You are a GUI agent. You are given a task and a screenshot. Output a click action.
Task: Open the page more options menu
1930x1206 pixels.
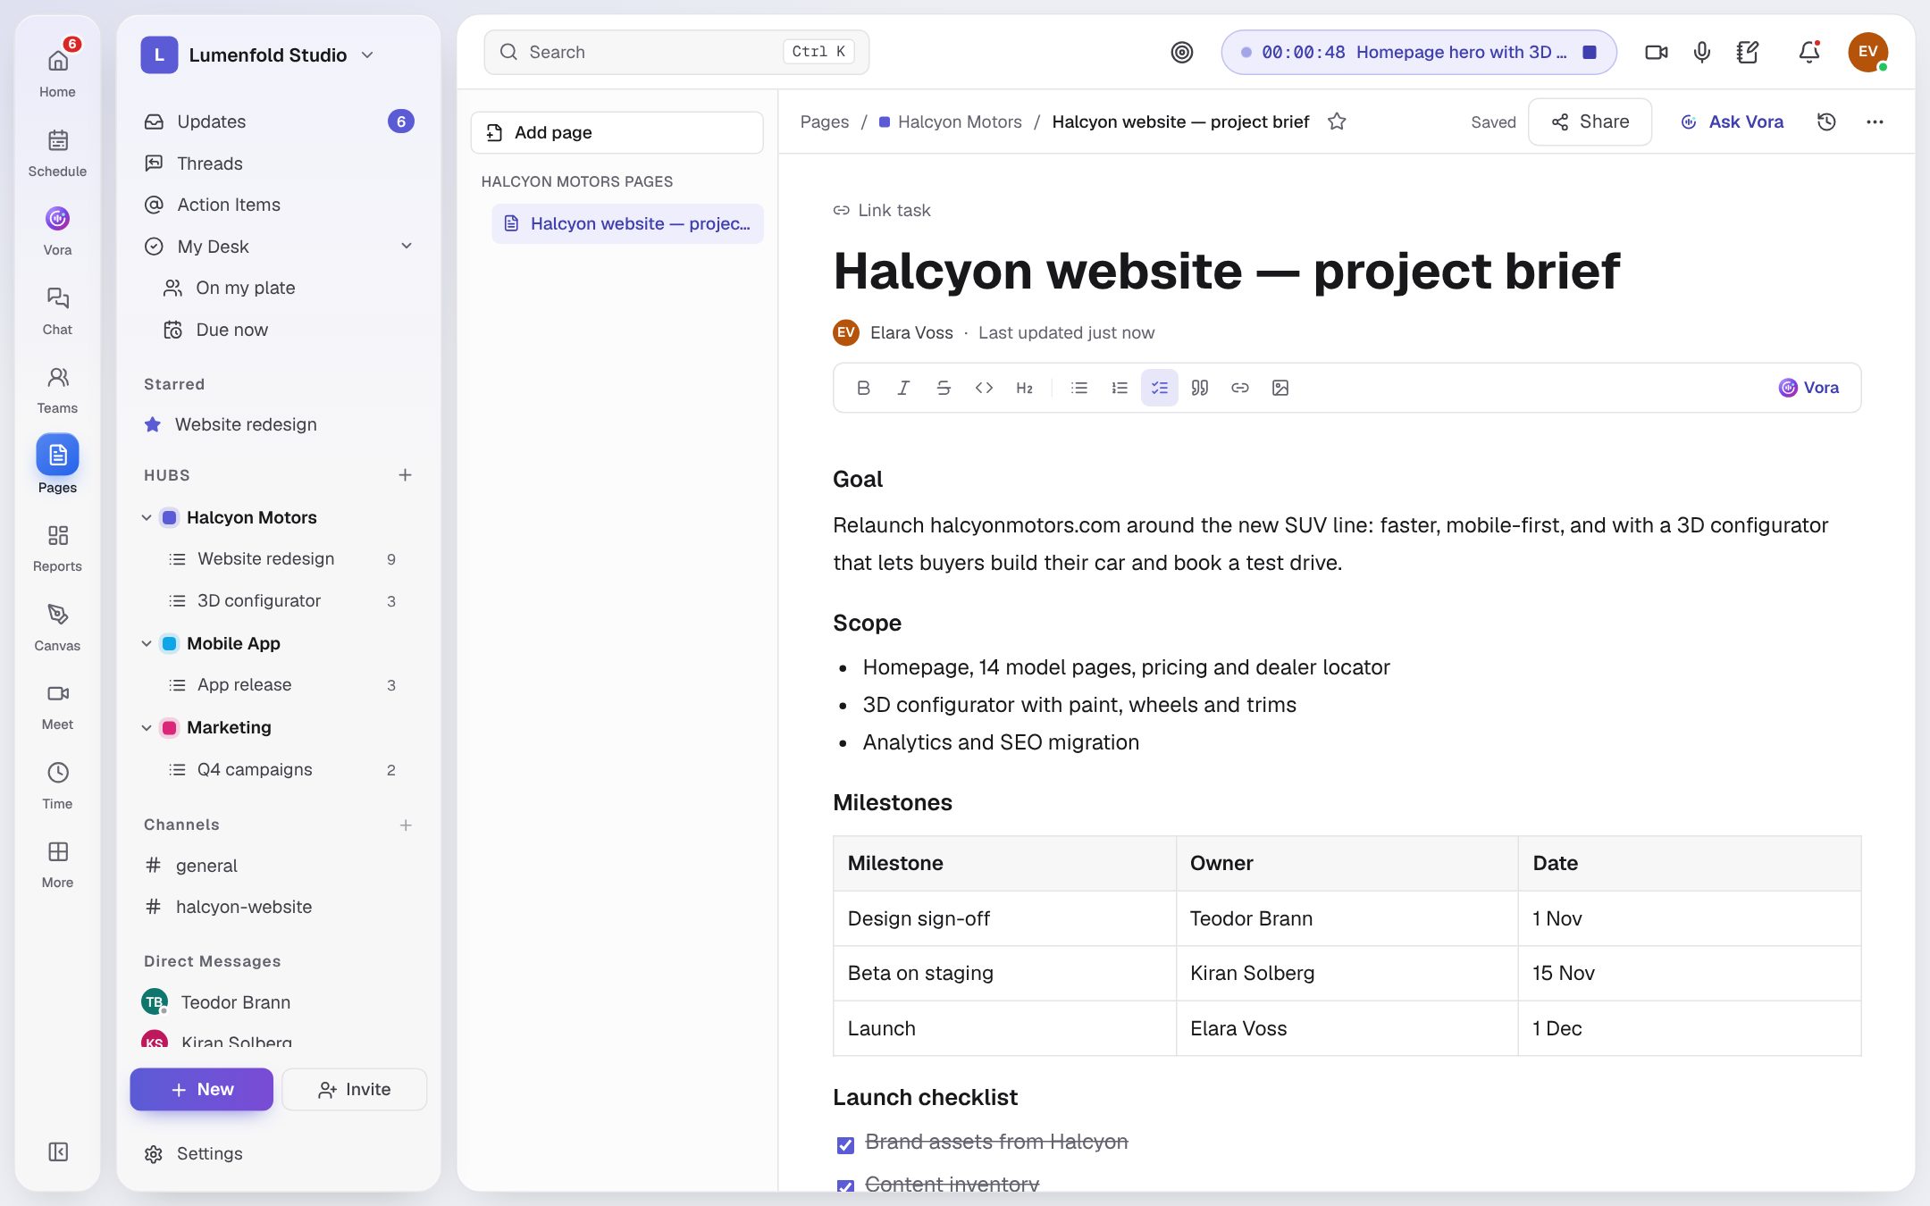(1875, 121)
